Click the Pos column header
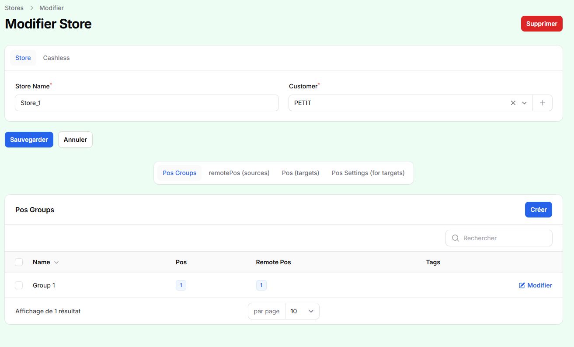The image size is (574, 347). [x=181, y=262]
